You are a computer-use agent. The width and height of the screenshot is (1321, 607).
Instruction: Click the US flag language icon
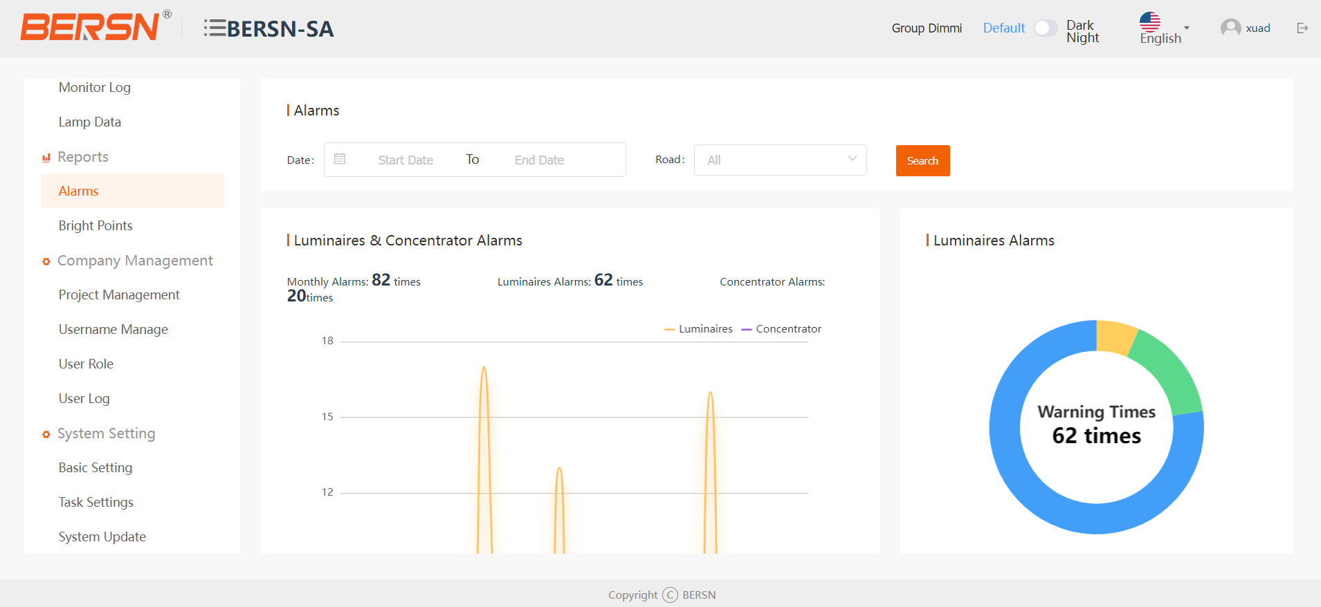tap(1149, 22)
